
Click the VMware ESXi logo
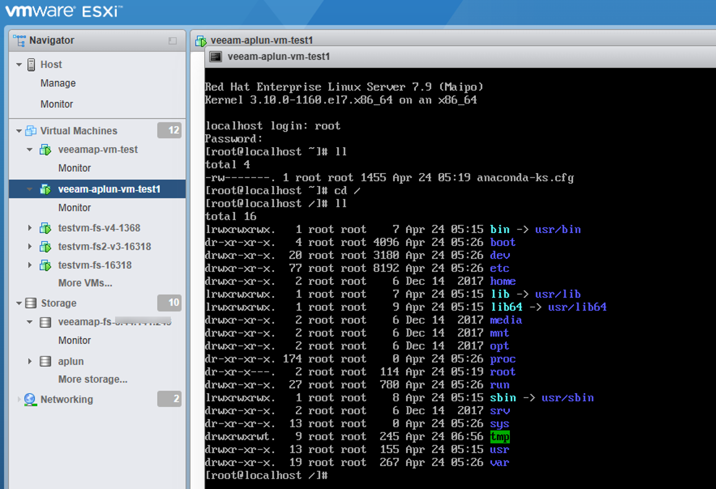point(64,11)
